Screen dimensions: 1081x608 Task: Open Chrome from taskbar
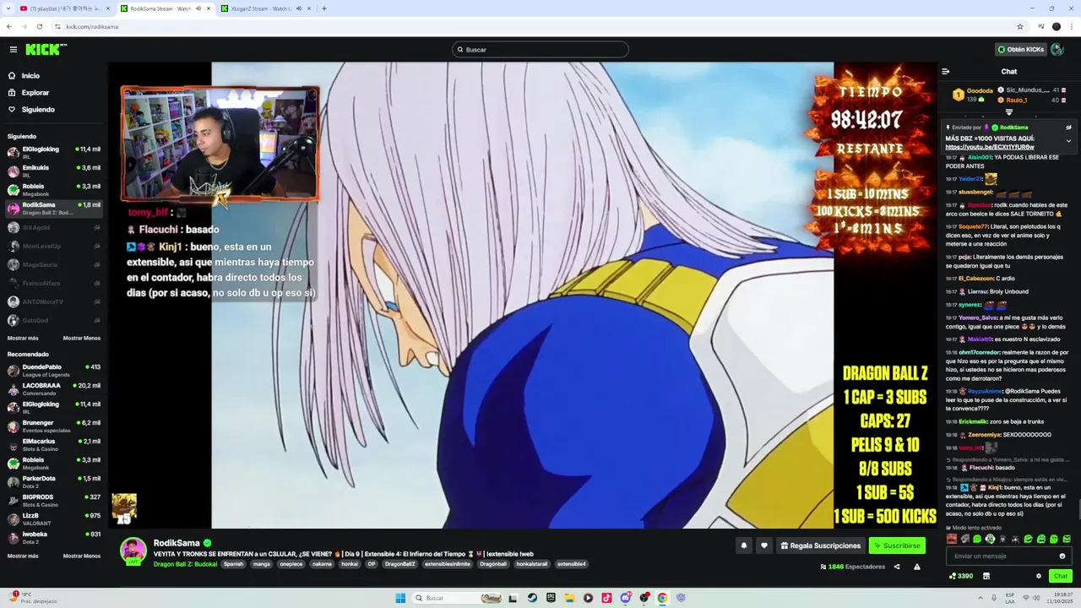pos(662,598)
